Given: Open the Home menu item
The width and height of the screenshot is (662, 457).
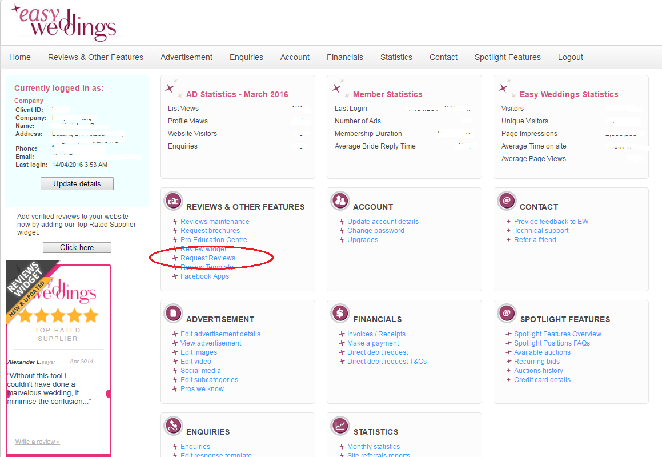Looking at the screenshot, I should (x=20, y=57).
